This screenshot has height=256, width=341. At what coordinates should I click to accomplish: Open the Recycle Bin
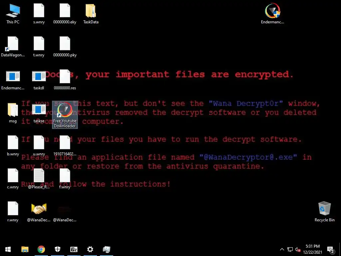[325, 212]
